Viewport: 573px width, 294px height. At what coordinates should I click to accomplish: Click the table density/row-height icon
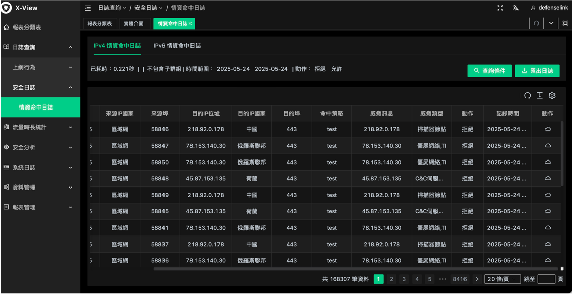click(x=540, y=95)
